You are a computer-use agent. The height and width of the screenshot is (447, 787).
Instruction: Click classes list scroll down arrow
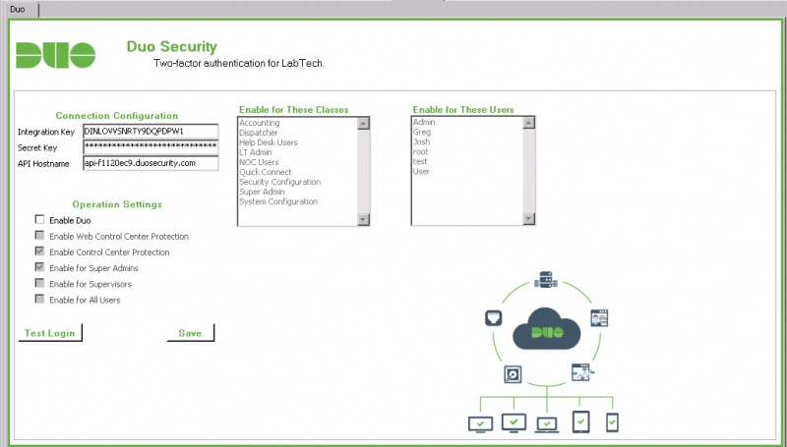363,219
